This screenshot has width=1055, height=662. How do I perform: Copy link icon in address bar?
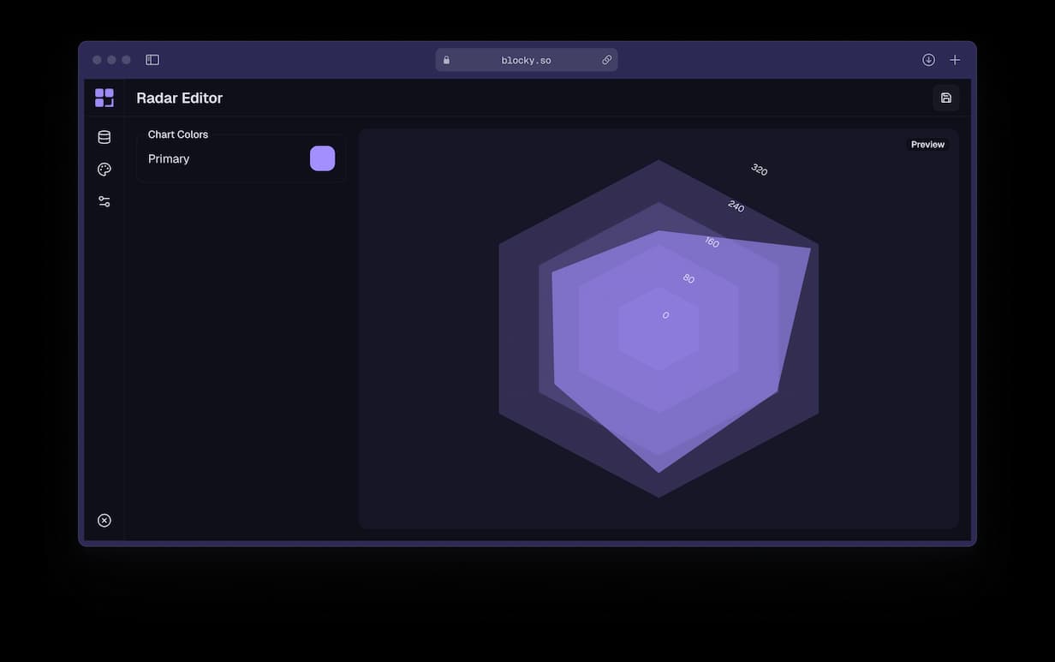click(606, 60)
